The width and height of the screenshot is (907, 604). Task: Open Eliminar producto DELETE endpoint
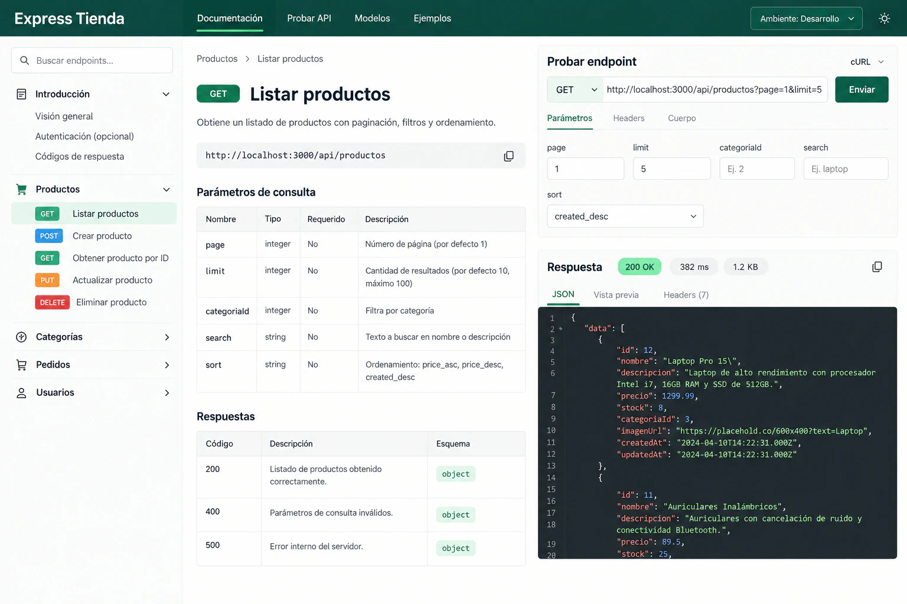pos(94,302)
